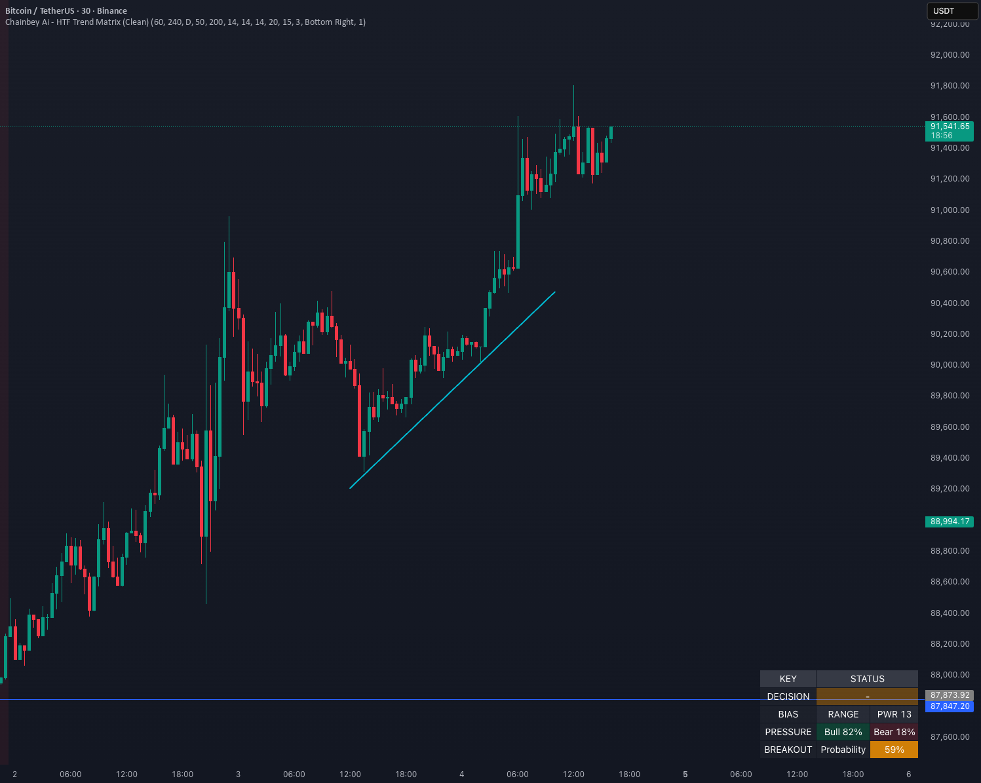Click the BIAS row label
This screenshot has height=783, width=981.
point(788,714)
